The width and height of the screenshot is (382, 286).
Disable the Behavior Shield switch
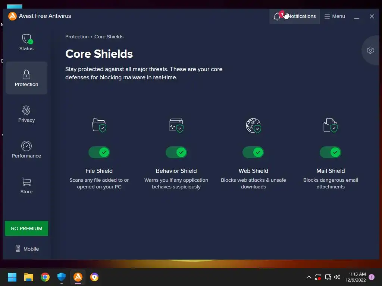176,152
